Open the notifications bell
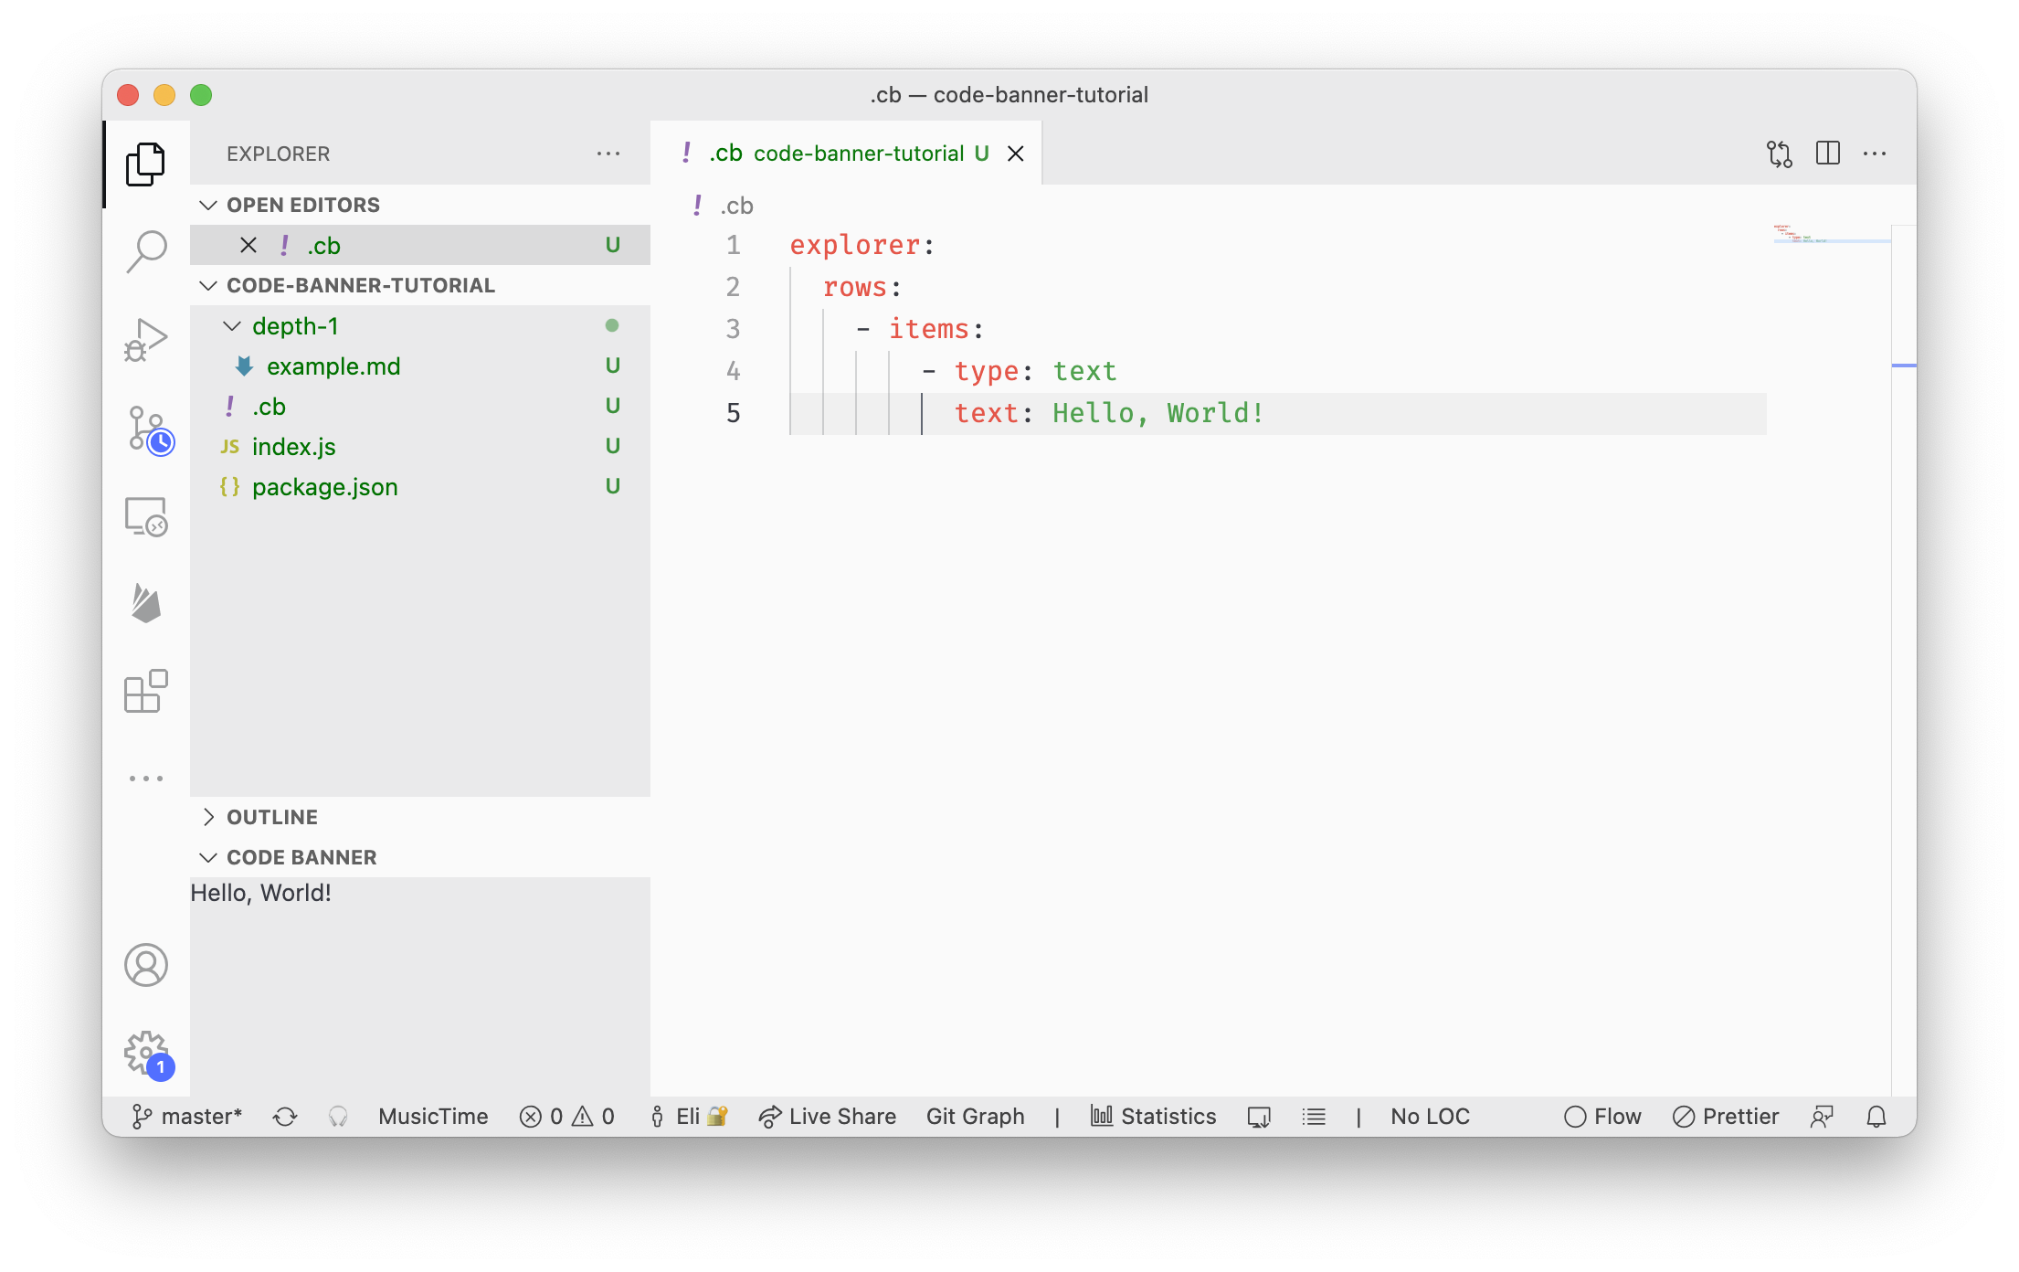 [x=1876, y=1117]
